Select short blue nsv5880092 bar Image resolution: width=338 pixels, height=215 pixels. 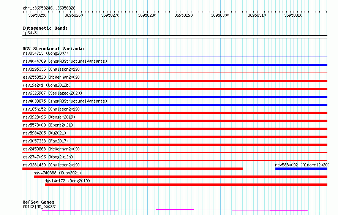(x=302, y=169)
